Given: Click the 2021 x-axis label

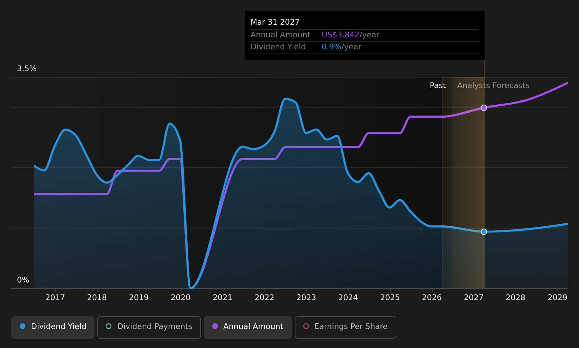Looking at the screenshot, I should tap(223, 298).
